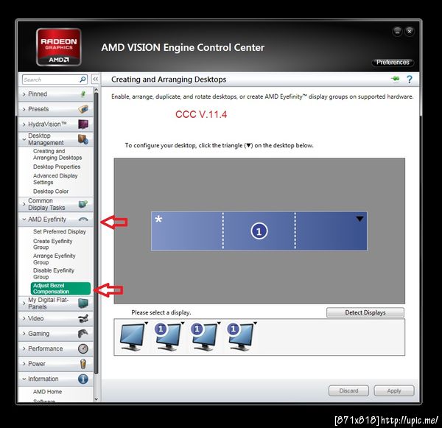Image resolution: width=442 pixels, height=428 pixels.
Task: Open Advanced Display Settings page
Action: 55,179
